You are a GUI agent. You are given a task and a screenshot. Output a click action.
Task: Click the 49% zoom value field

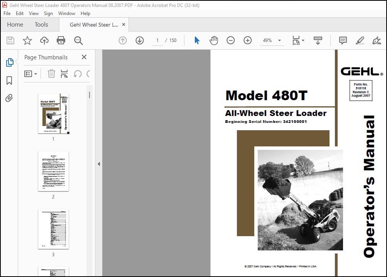pos(267,40)
